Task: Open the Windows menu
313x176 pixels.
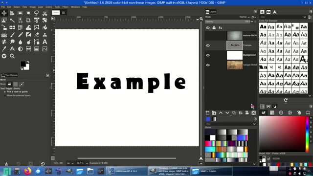Action: tap(75, 7)
